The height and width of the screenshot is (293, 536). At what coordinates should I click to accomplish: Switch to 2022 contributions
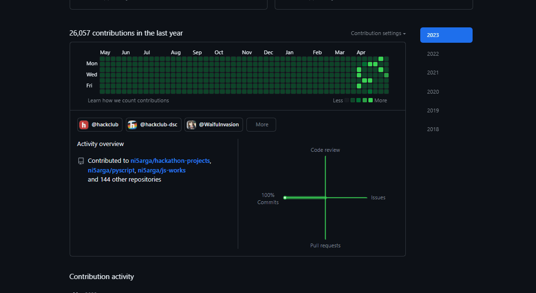(x=433, y=54)
